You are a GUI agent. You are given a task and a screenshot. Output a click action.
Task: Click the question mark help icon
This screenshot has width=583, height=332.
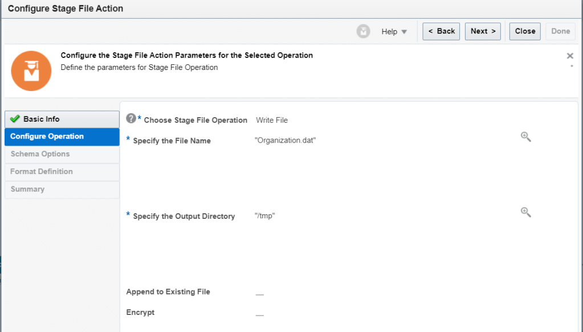(x=131, y=118)
